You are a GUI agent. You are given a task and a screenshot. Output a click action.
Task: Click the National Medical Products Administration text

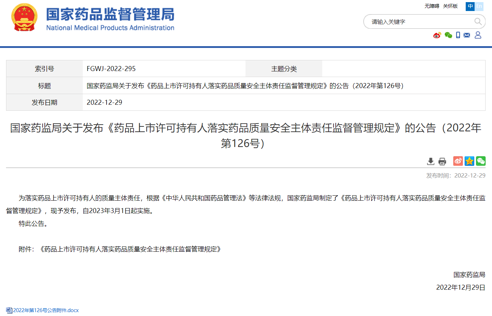tap(110, 28)
